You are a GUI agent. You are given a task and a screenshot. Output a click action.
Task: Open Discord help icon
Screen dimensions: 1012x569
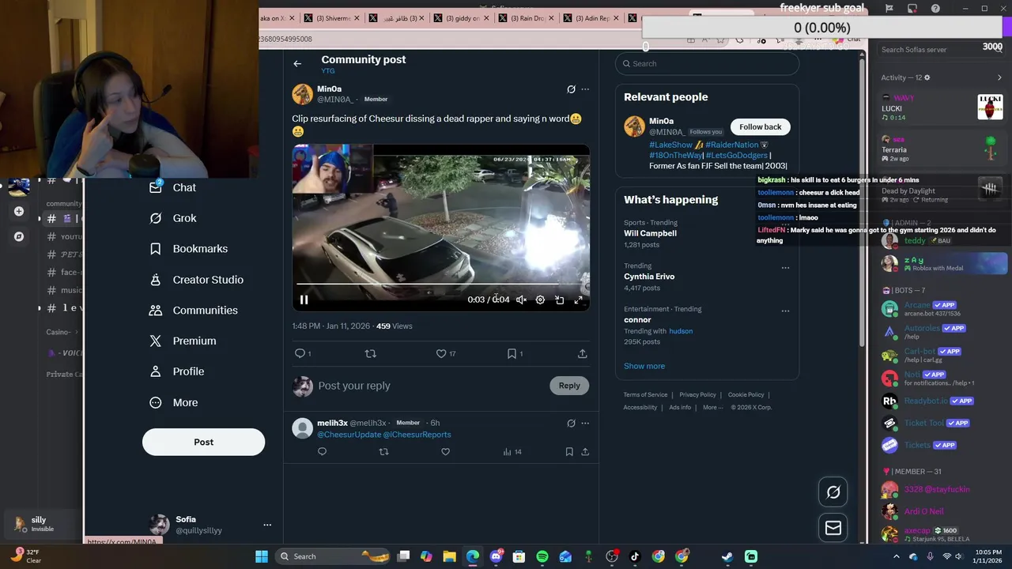coord(935,8)
